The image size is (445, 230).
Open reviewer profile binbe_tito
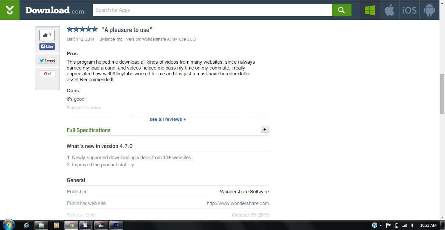click(114, 39)
